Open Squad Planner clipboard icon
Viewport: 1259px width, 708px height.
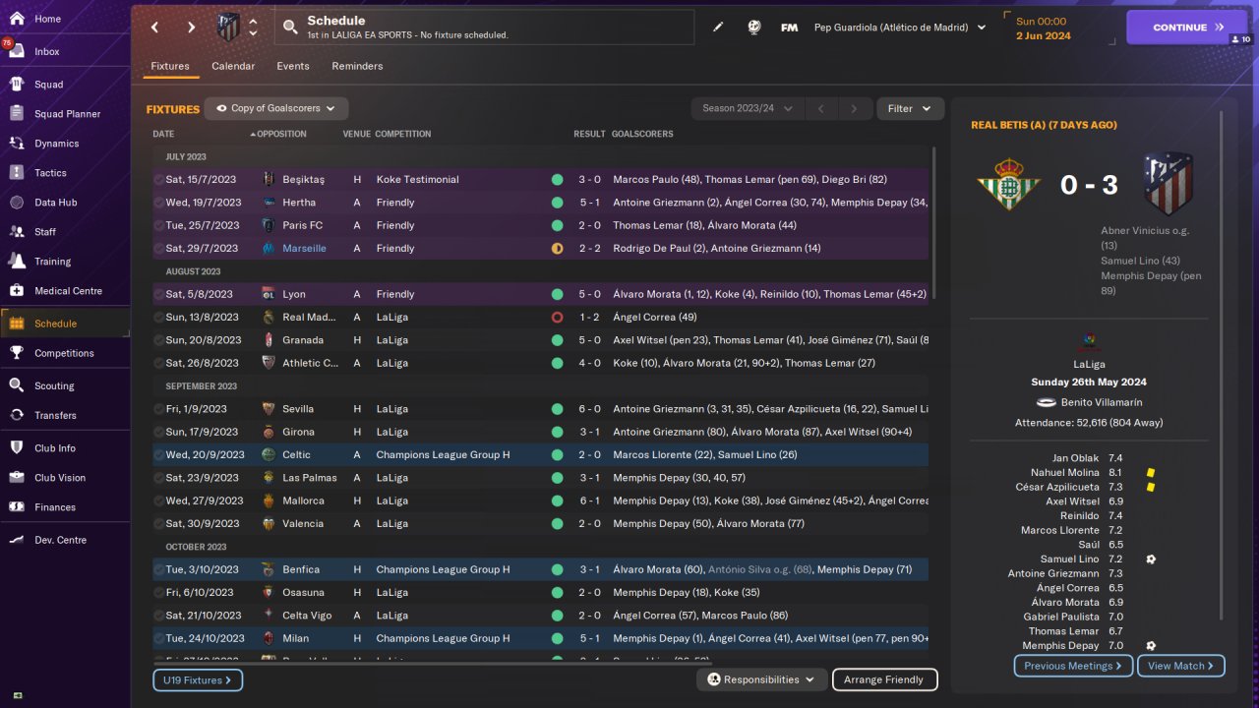pyautogui.click(x=17, y=114)
